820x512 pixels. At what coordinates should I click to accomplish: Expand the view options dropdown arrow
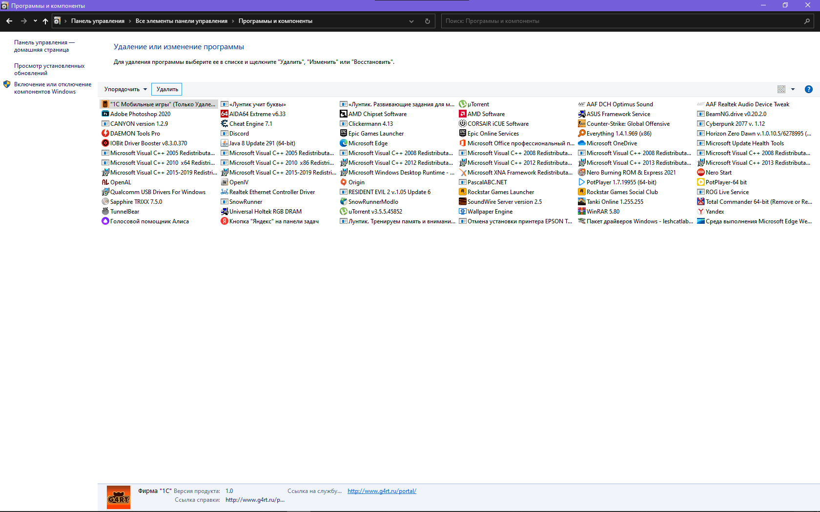pyautogui.click(x=793, y=89)
